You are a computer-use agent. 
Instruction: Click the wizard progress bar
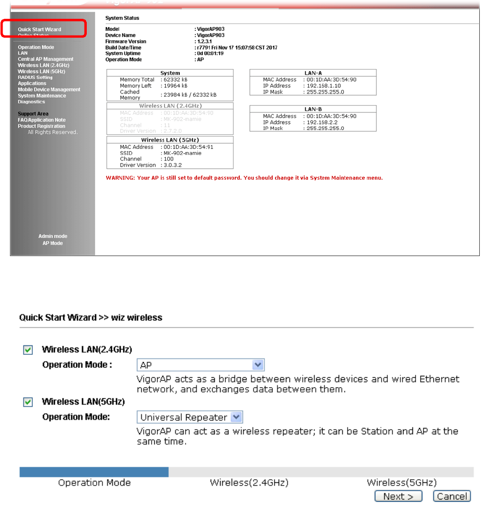pos(247,472)
